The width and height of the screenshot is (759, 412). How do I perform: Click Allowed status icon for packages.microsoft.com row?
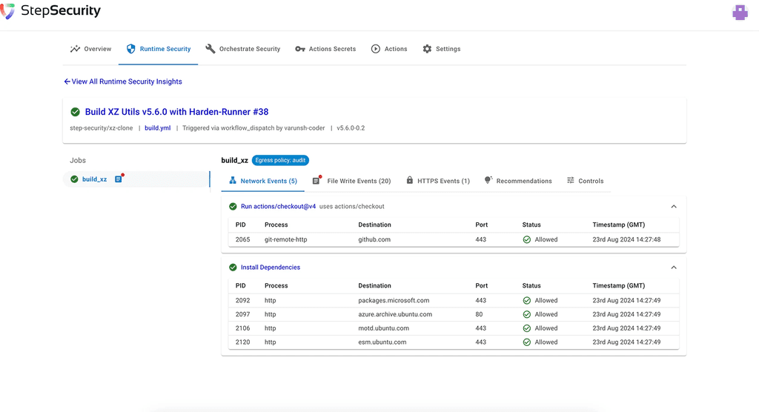[x=527, y=301]
